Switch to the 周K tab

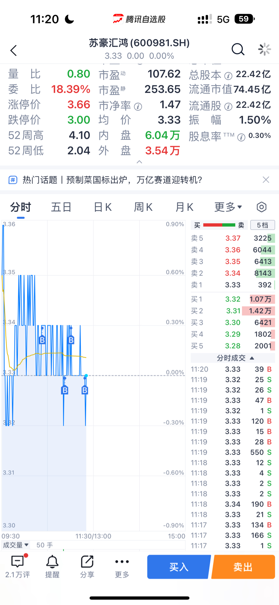[143, 207]
